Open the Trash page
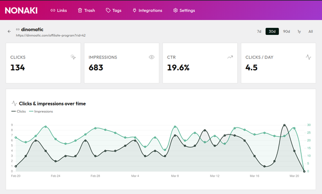The image size is (322, 194). [x=86, y=11]
